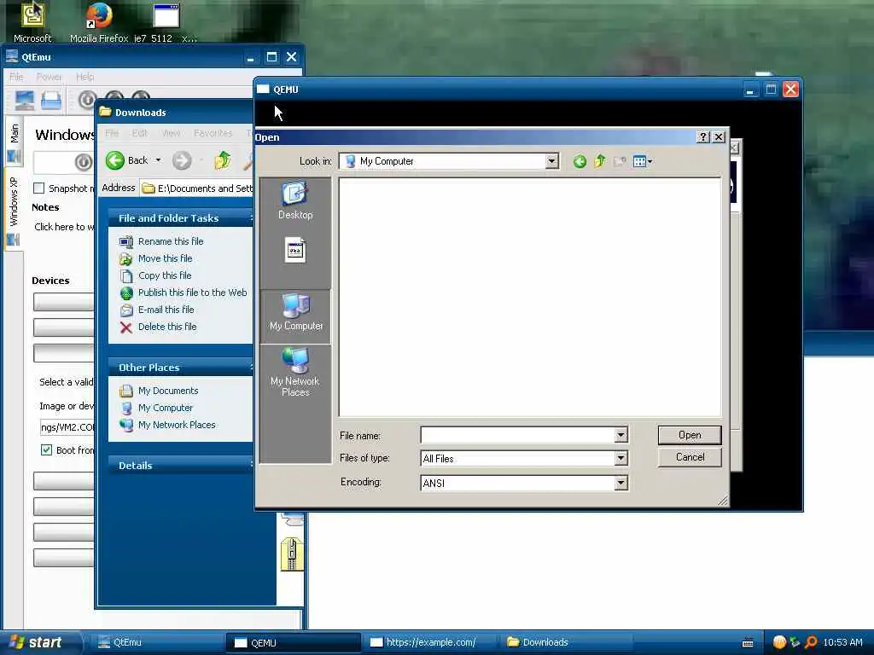
Task: Switch to QEMU taskbar button
Action: click(293, 642)
